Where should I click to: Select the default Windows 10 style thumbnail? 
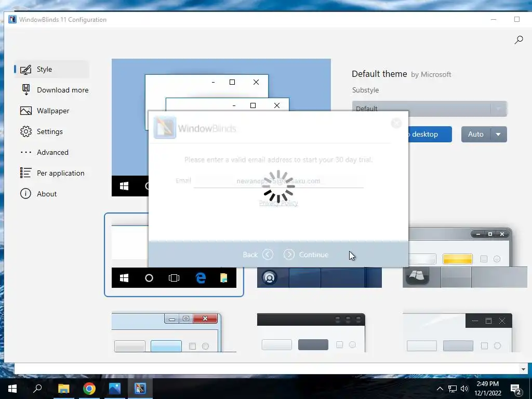174,255
